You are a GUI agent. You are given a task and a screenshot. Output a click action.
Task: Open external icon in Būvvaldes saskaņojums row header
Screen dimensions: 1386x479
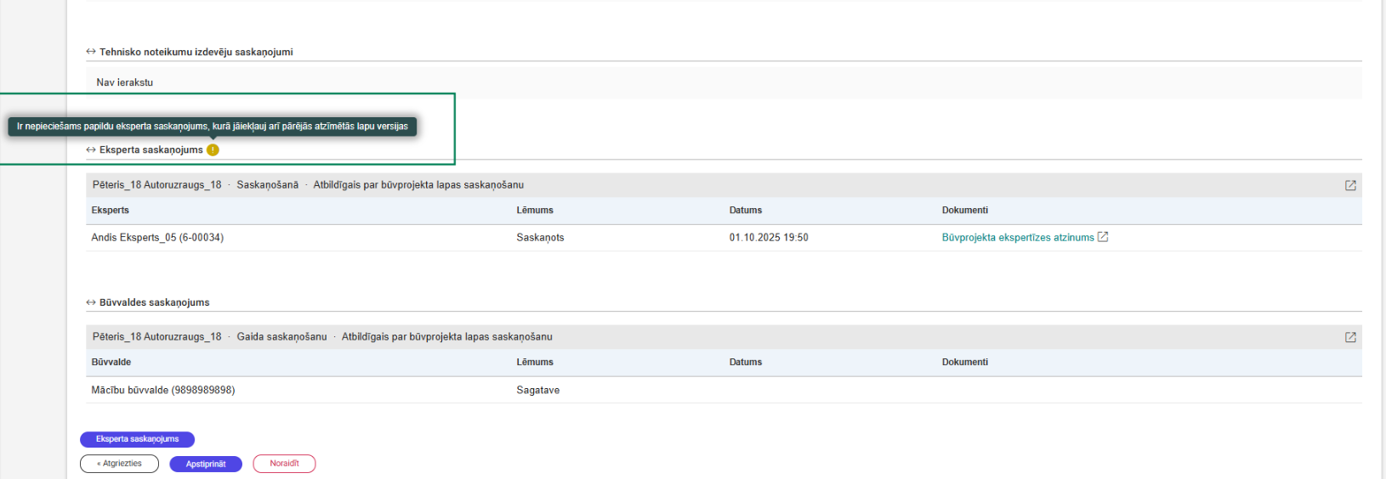1350,337
